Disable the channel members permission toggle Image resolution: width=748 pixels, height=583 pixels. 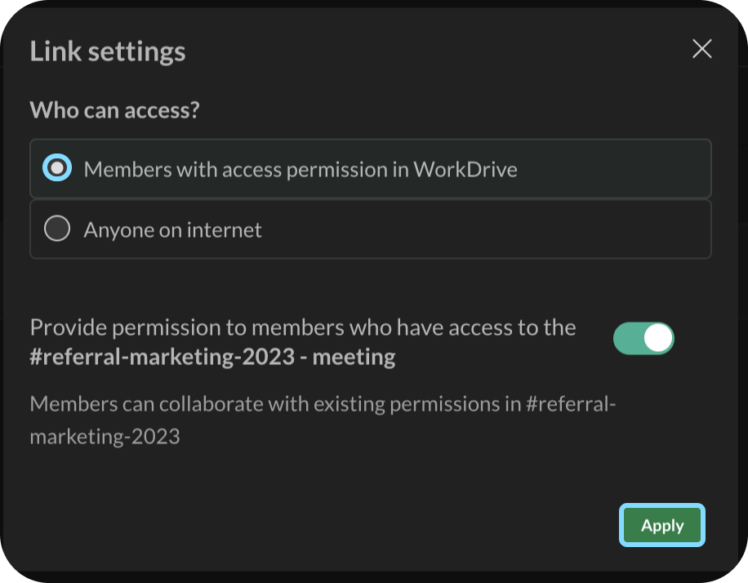(x=643, y=338)
